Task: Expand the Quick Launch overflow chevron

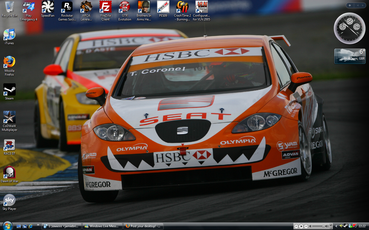Action: tap(38, 225)
